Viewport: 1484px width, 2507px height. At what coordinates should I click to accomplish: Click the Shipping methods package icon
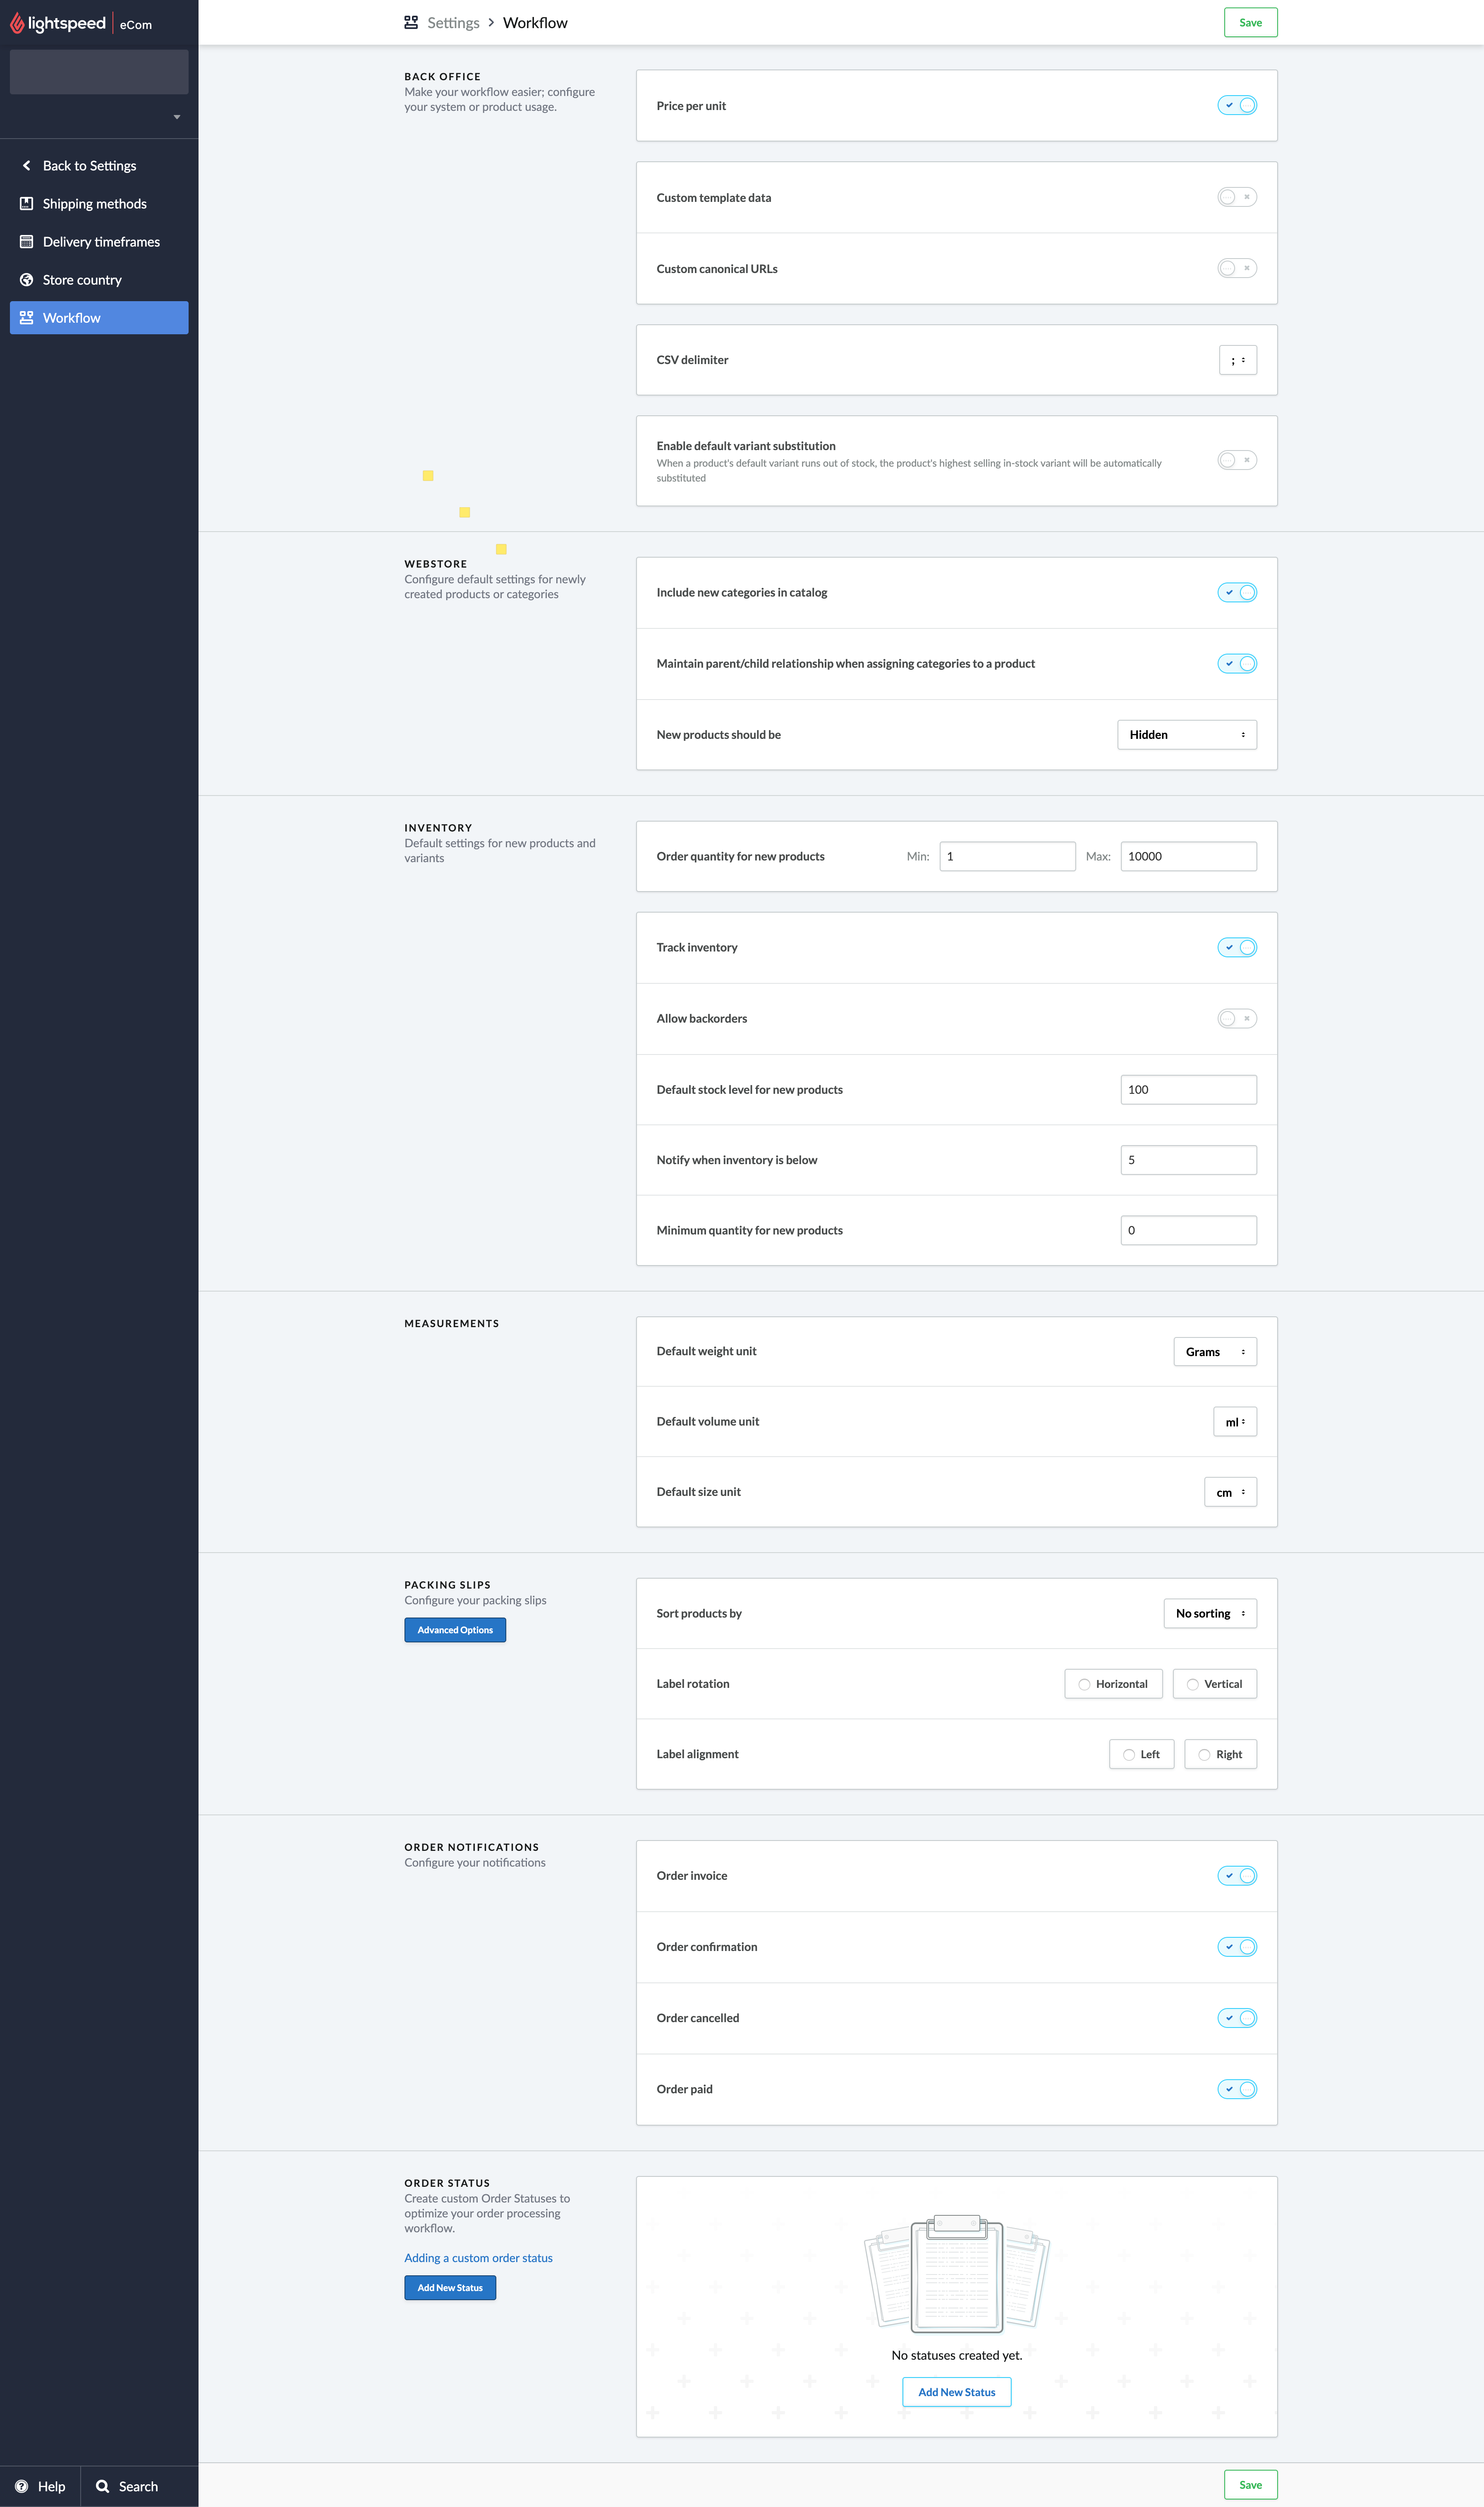point(26,203)
